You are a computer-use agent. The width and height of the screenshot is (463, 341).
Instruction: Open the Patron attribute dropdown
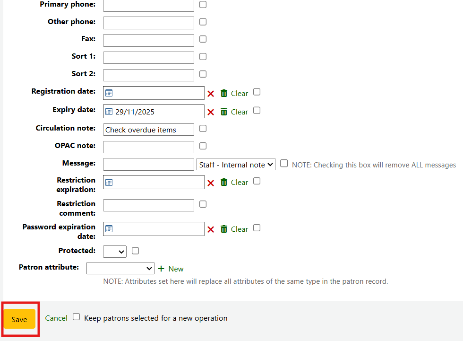point(120,268)
